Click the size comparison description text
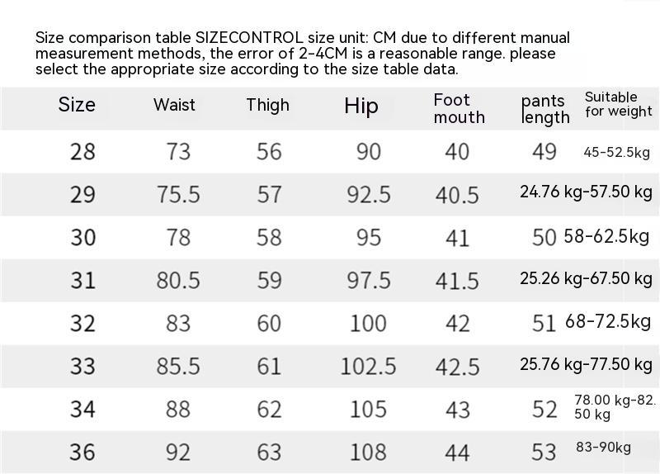 [302, 54]
